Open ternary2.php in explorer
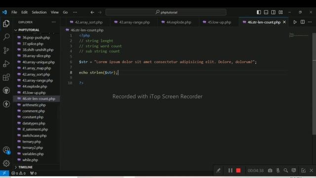 33,148
